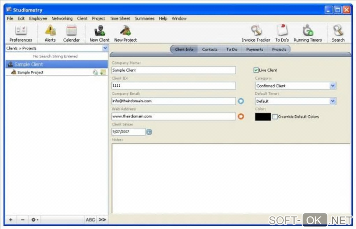This screenshot has height=229, width=356.
Task: Open the calendar picker next to Client Since
Action: tap(149, 132)
